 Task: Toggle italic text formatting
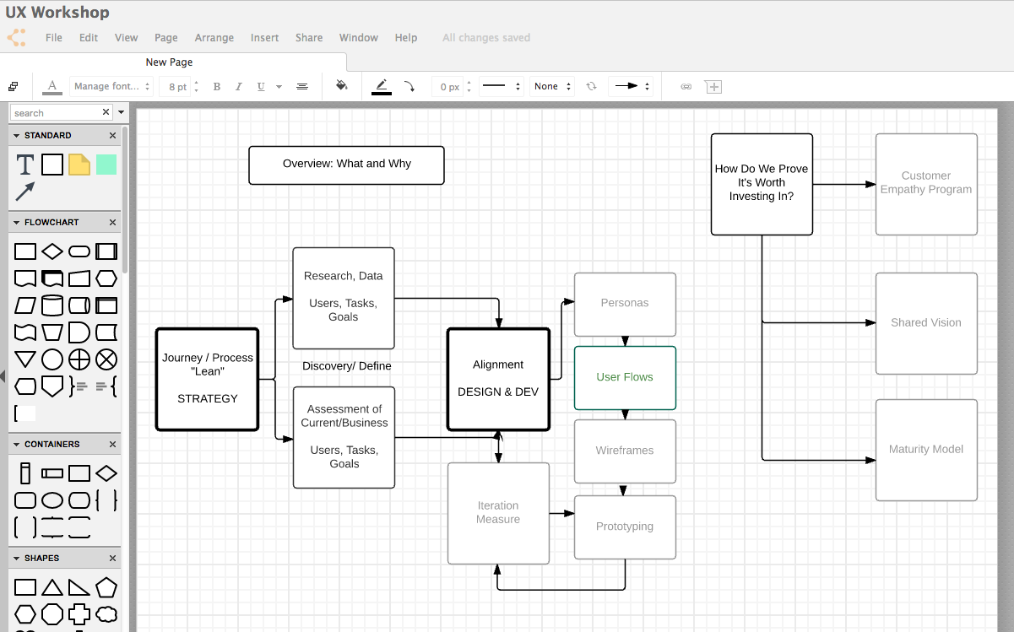(239, 86)
